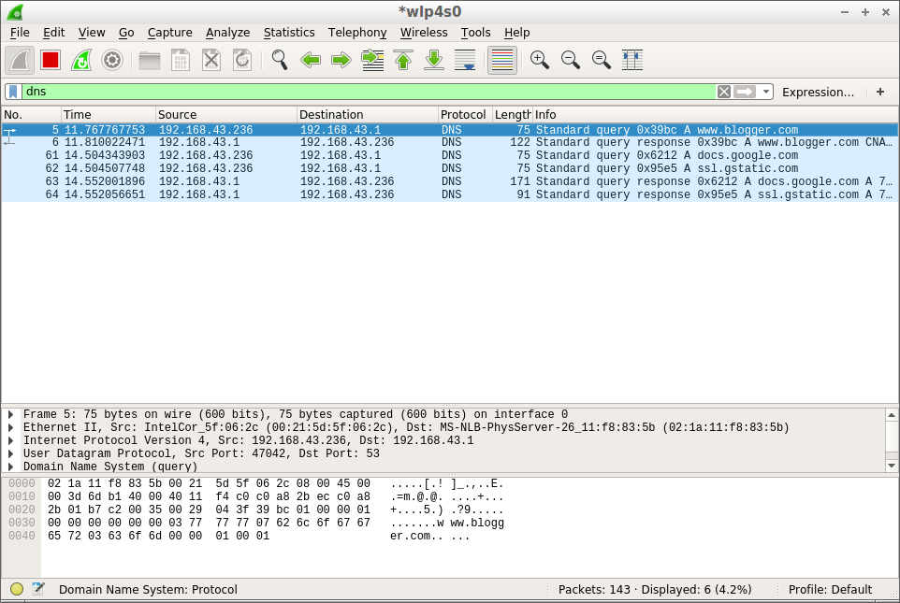The image size is (900, 603).
Task: Save this capture file icon
Action: pyautogui.click(x=181, y=60)
